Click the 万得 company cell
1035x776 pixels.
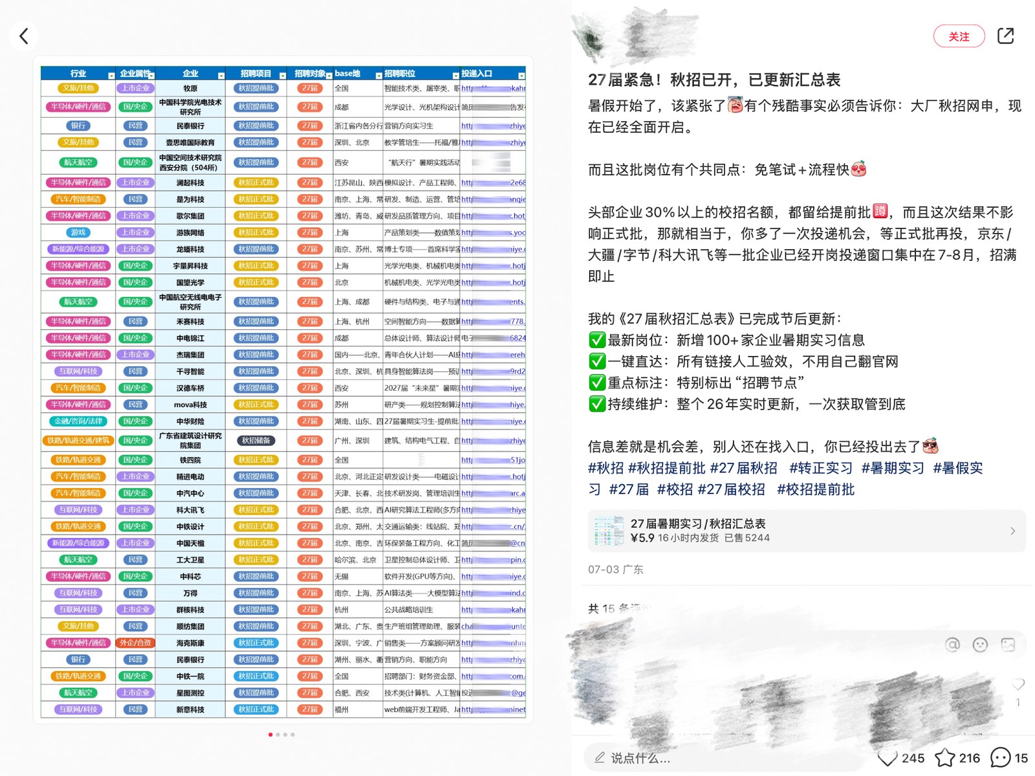coord(190,593)
